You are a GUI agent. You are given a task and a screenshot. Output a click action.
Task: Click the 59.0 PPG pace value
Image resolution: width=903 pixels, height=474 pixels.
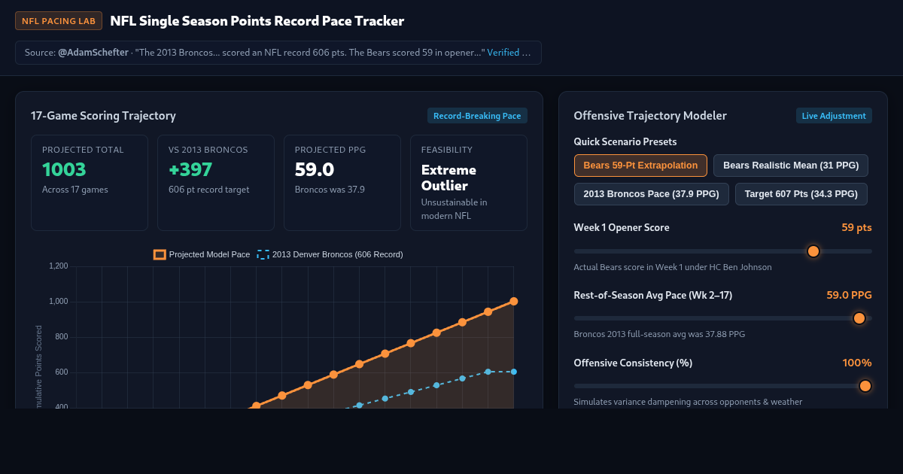point(849,295)
